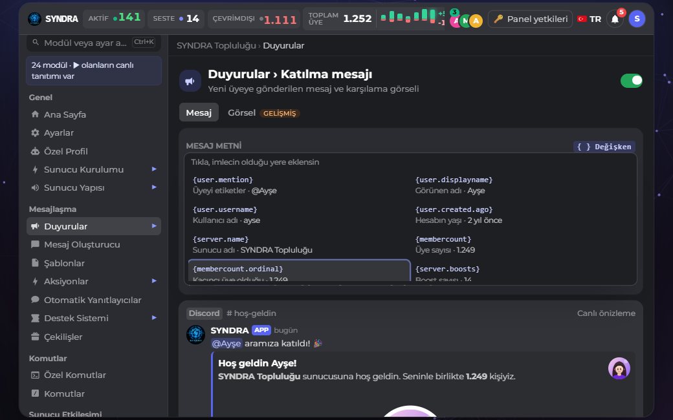
Task: Click the @Ayşe mention in preview
Action: (226, 343)
